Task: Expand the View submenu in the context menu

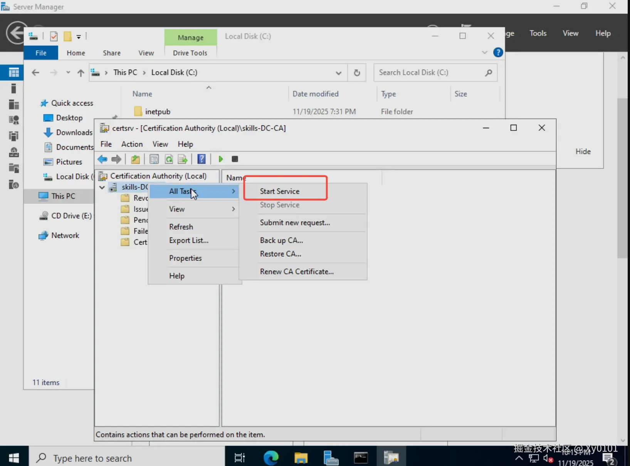Action: pyautogui.click(x=194, y=209)
